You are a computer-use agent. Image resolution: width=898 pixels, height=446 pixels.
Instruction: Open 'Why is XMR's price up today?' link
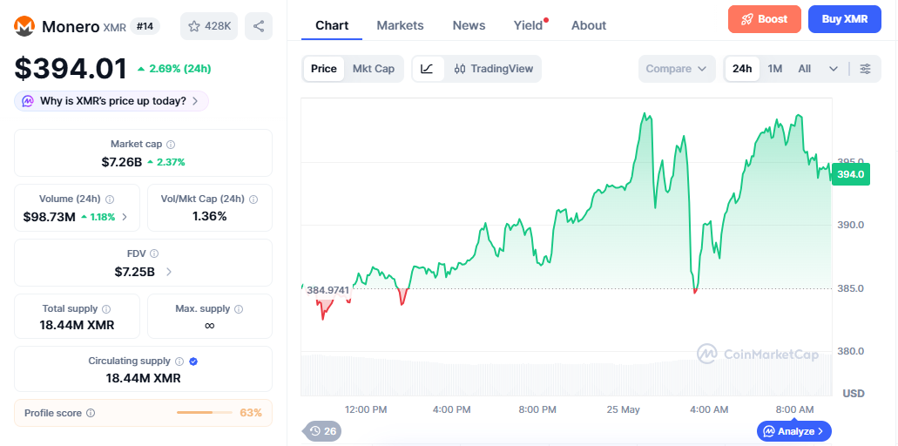pyautogui.click(x=111, y=101)
